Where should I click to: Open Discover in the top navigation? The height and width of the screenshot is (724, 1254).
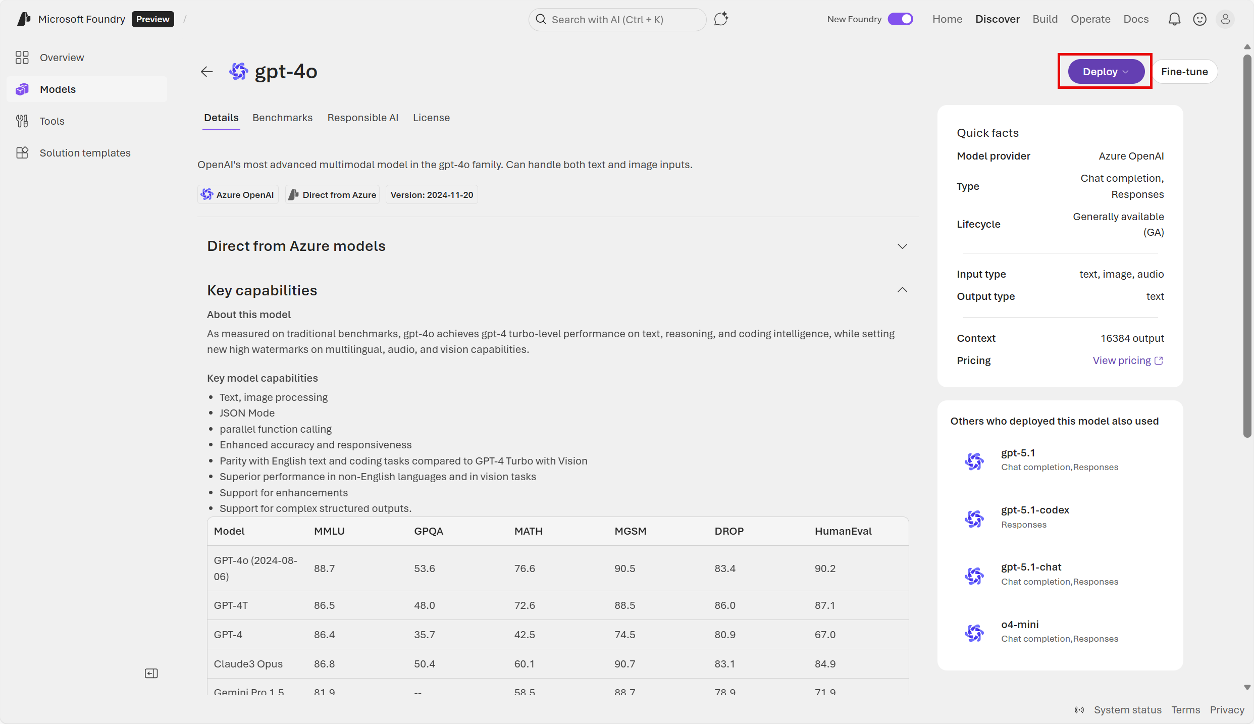coord(997,19)
